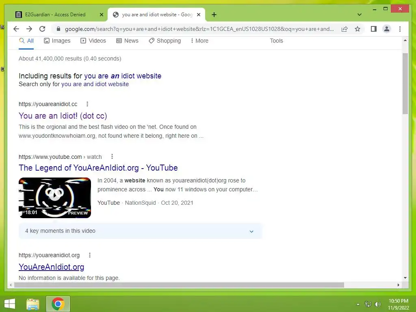416x312 pixels.
Task: Click the scroll up arrow
Action: [405, 40]
